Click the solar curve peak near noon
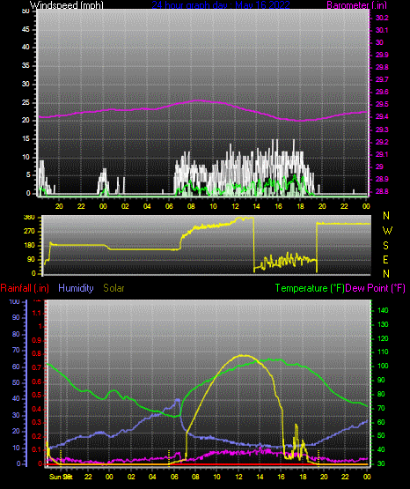 (245, 355)
